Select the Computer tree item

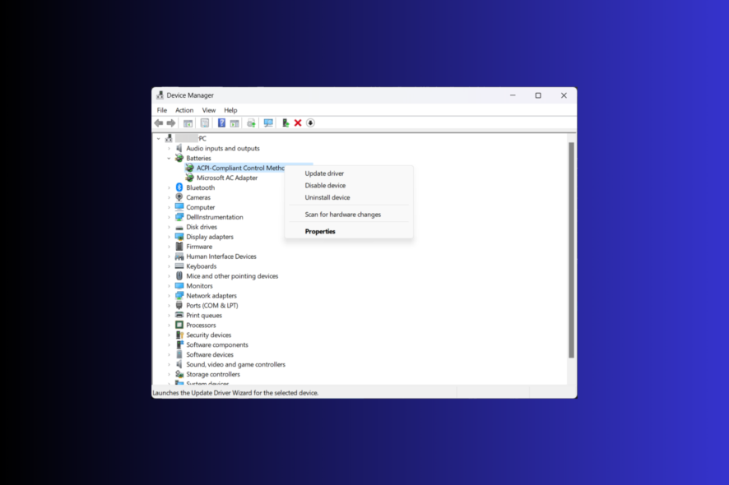[201, 207]
